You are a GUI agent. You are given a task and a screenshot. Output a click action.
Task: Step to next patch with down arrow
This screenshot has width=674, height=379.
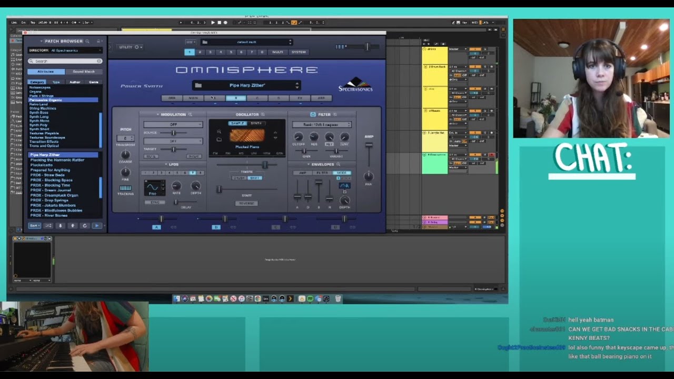click(60, 225)
